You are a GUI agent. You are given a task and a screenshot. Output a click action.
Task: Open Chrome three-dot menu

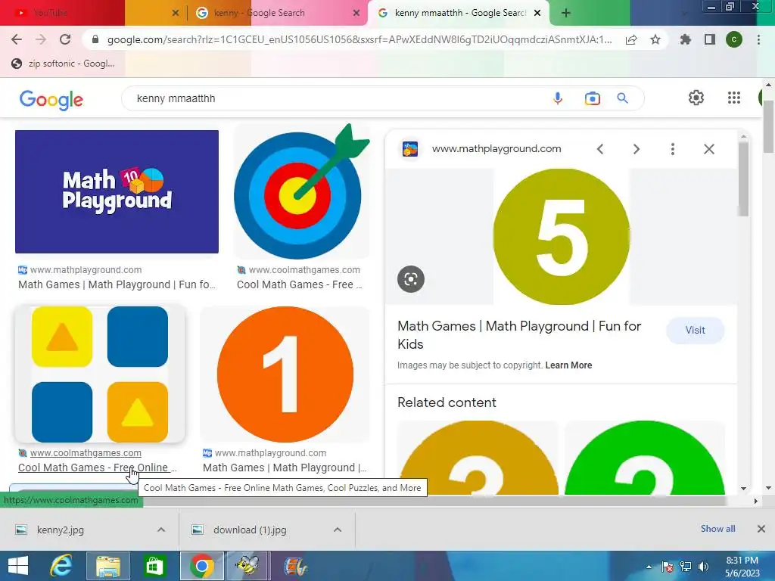[x=758, y=39]
